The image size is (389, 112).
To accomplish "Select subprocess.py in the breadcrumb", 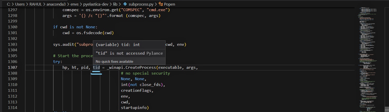I will click(x=141, y=4).
